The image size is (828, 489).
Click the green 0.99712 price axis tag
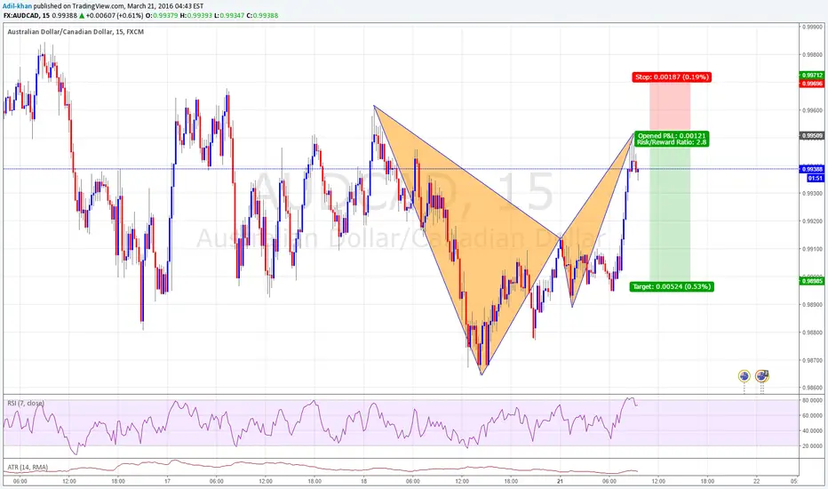[812, 76]
